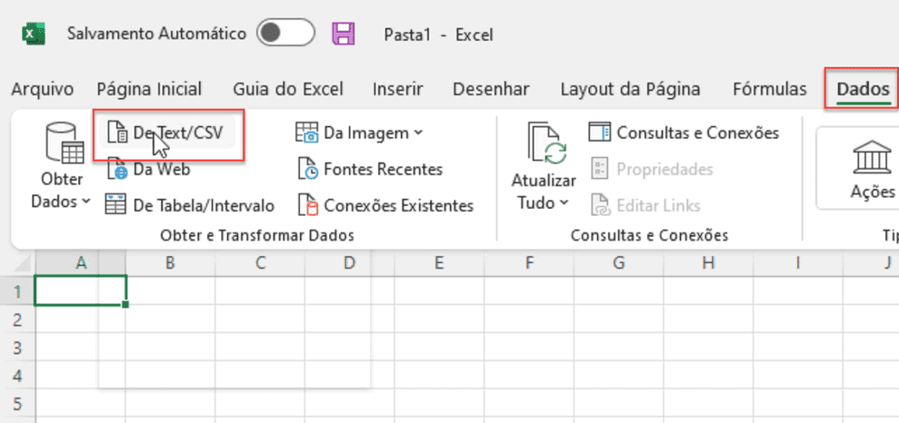Select column I header
899x423 pixels.
[798, 263]
